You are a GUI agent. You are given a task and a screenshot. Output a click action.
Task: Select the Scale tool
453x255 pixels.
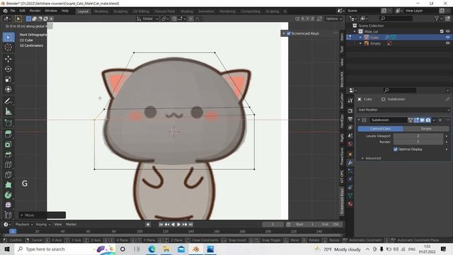coord(8,79)
